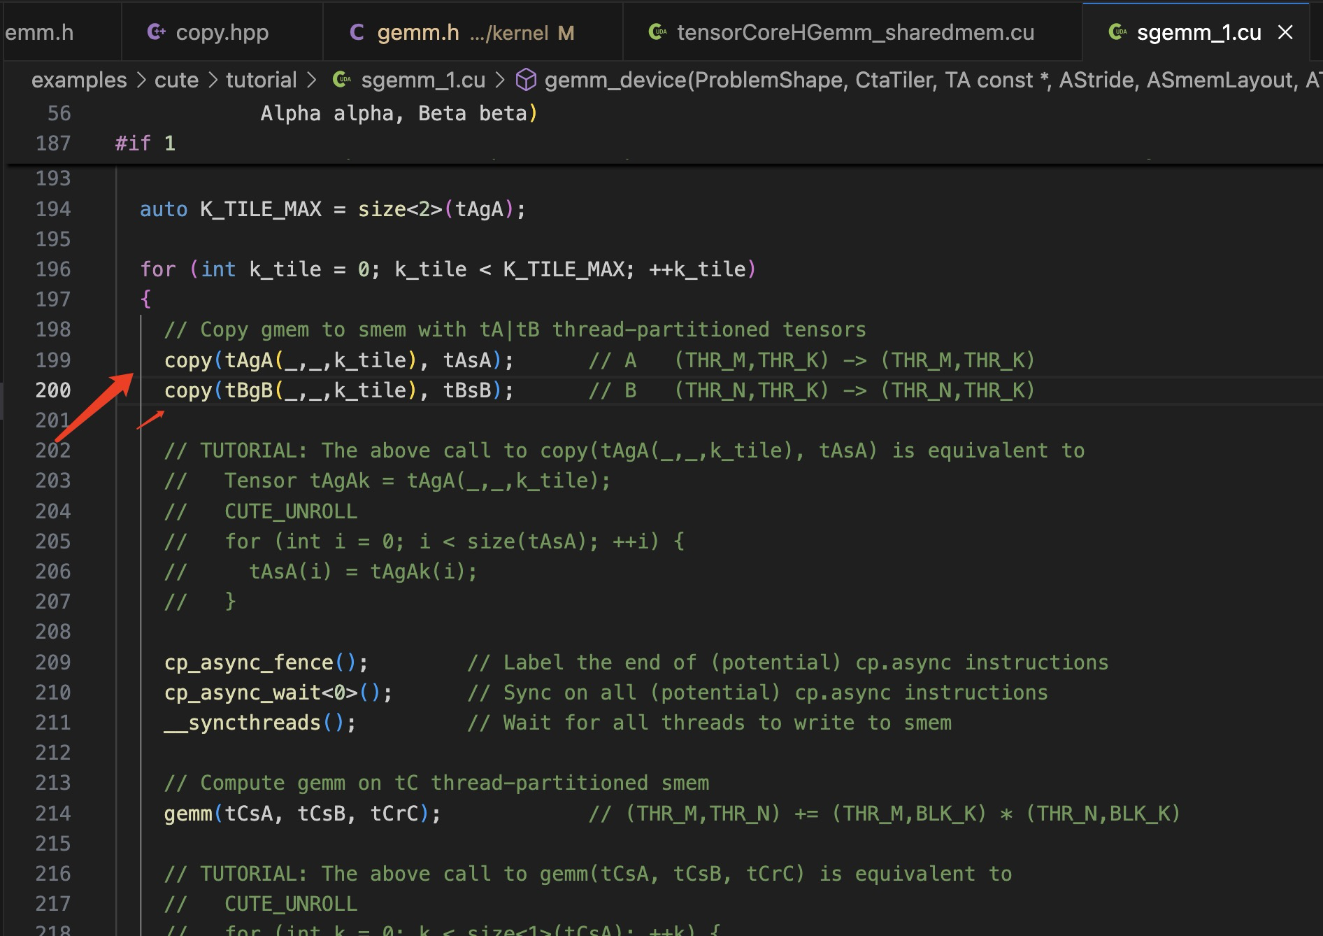This screenshot has height=936, width=1323.
Task: Click the M modified badge on gemm.h tab
Action: (565, 32)
